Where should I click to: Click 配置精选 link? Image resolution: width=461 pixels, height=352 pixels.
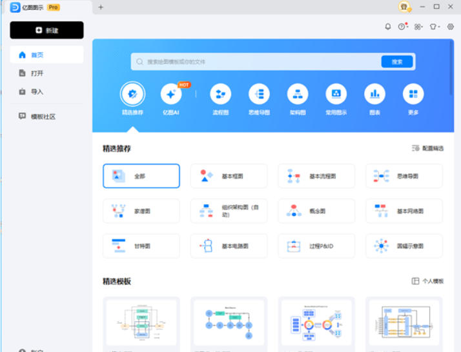(427, 148)
